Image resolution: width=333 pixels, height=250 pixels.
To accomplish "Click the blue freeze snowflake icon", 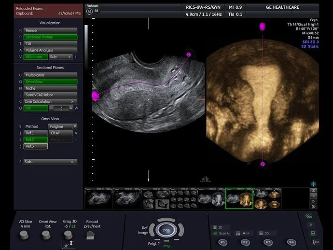I will click(x=314, y=184).
